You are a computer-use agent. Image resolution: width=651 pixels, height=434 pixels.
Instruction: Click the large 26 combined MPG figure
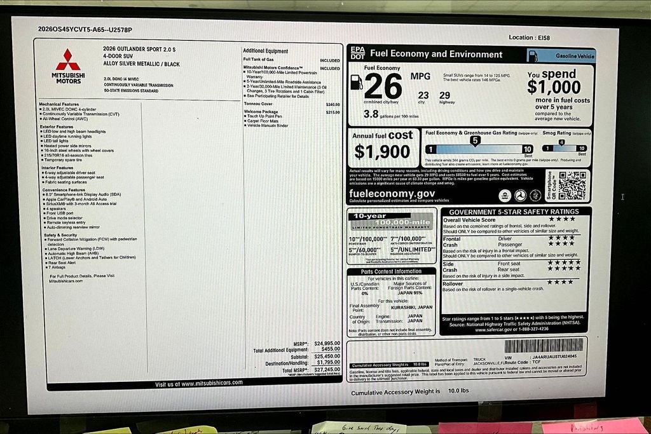[383, 86]
